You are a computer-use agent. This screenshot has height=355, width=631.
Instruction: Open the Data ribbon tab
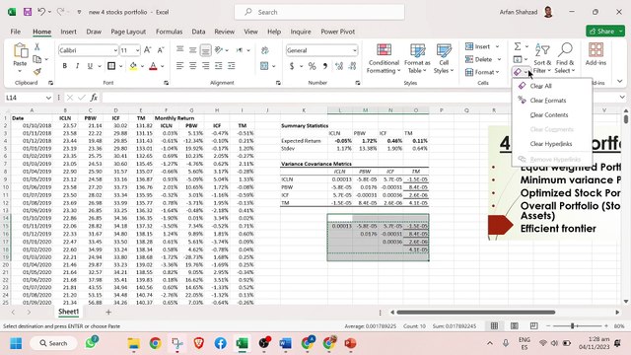(x=198, y=32)
